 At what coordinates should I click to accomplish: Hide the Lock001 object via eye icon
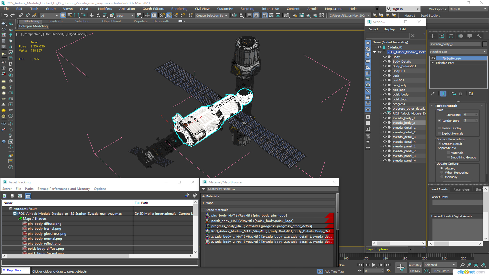pyautogui.click(x=385, y=80)
